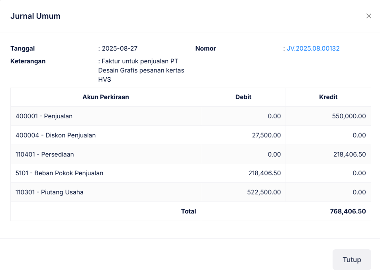380x278 pixels.
Task: Click the Tutup button
Action: pos(352,260)
